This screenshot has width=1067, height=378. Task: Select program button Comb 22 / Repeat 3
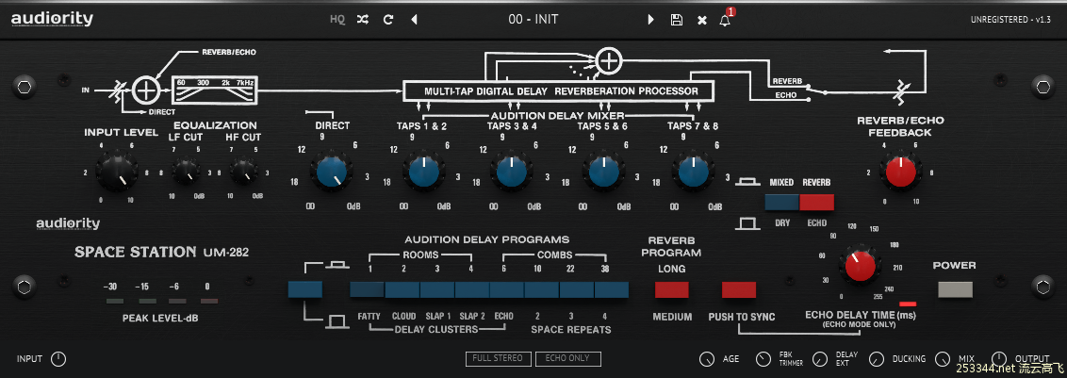[577, 289]
